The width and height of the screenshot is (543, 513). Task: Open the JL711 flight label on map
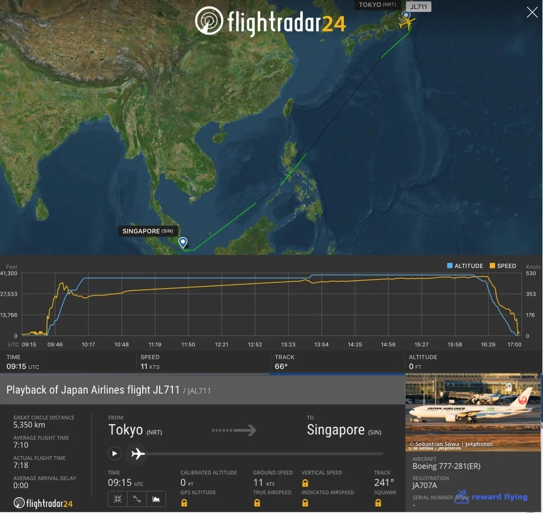click(418, 6)
